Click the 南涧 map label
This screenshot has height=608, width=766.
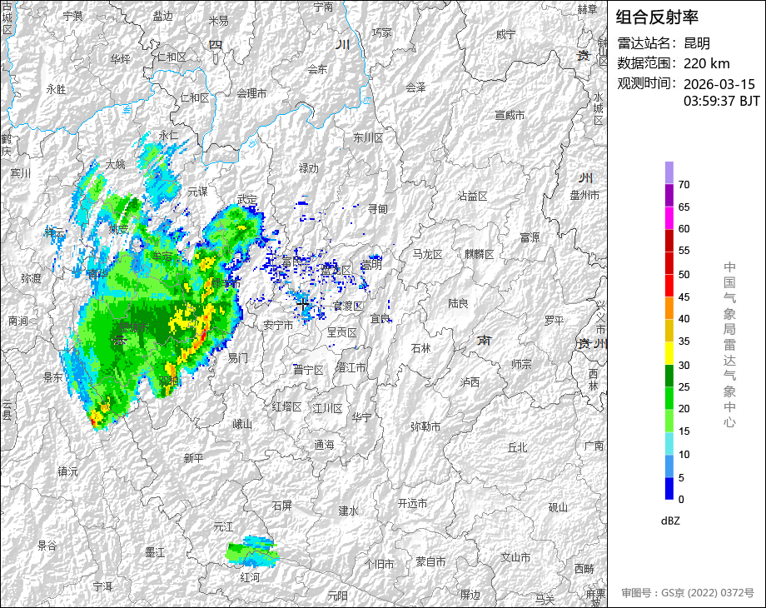pyautogui.click(x=18, y=320)
